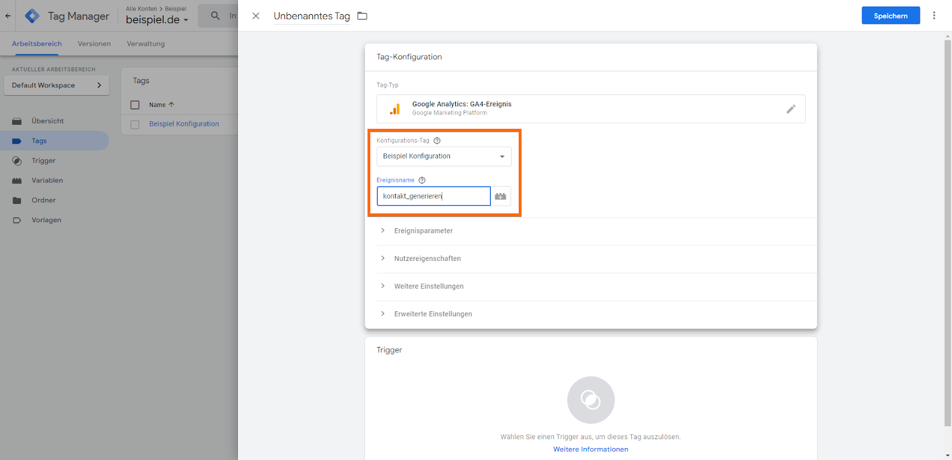Switch to the Versionen tab
Viewport: 952px width, 460px height.
(x=94, y=43)
